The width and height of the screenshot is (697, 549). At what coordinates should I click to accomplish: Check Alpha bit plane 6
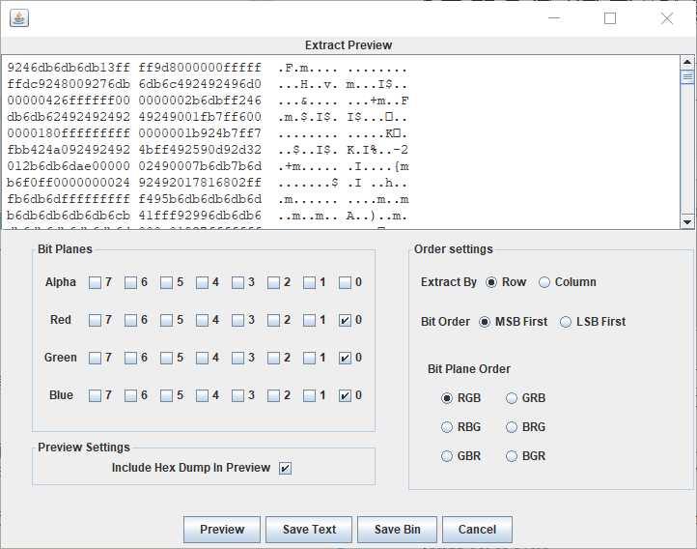[130, 282]
